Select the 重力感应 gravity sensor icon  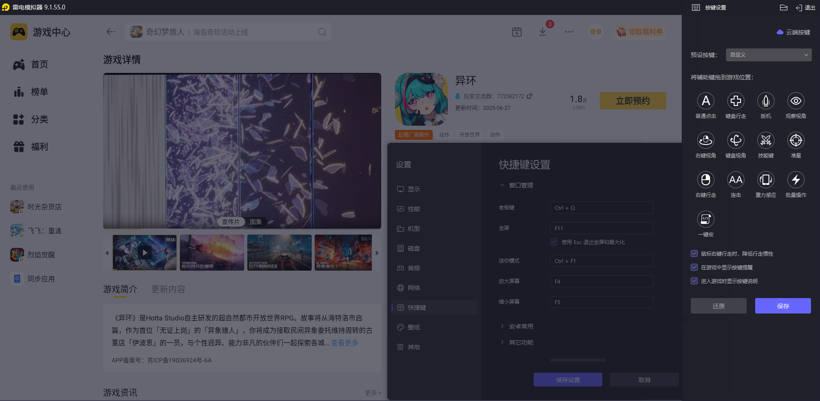point(765,180)
